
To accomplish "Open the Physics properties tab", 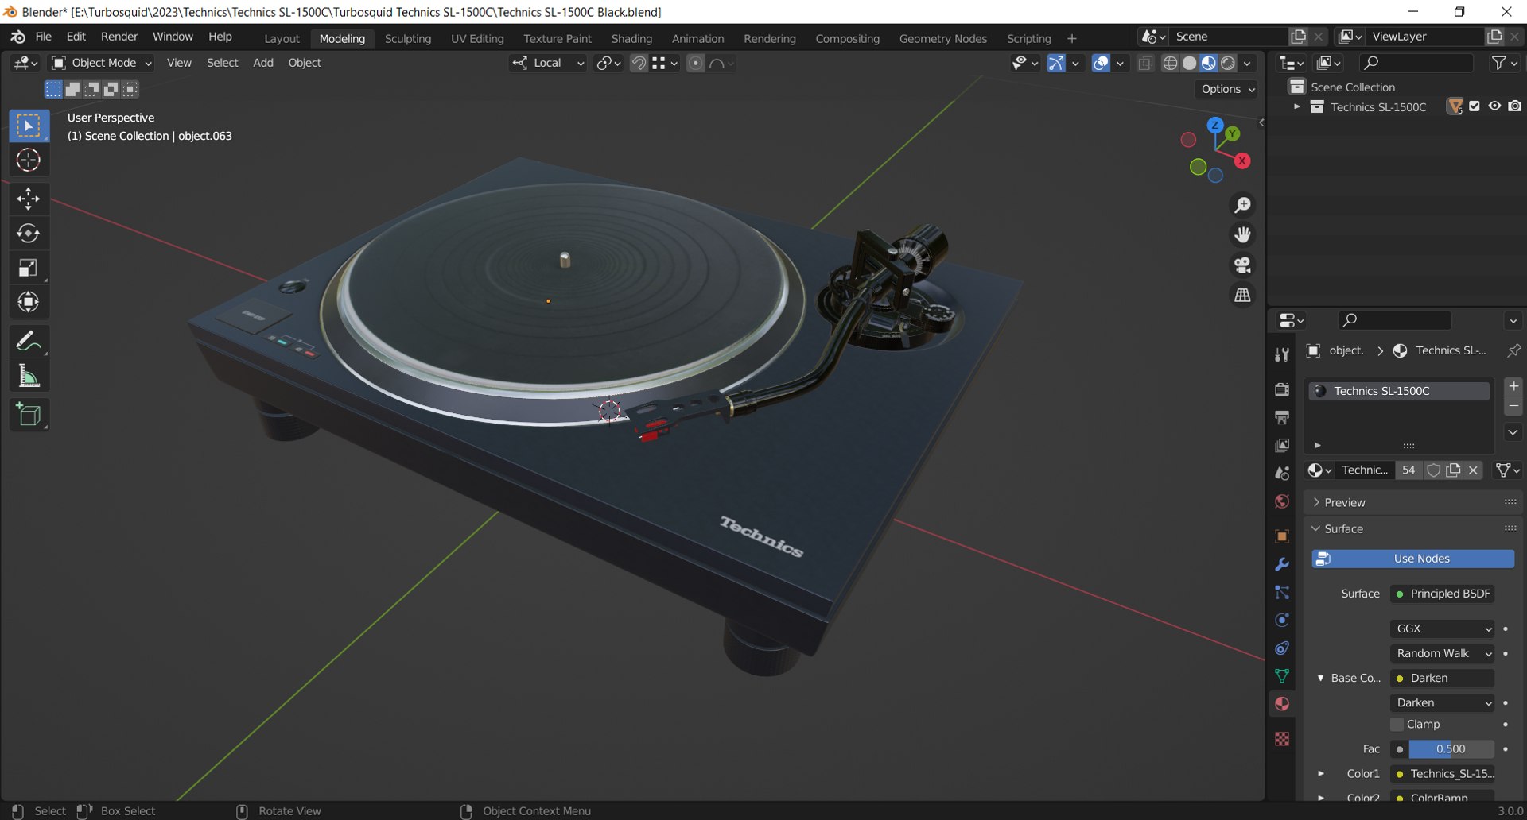I will point(1282,620).
